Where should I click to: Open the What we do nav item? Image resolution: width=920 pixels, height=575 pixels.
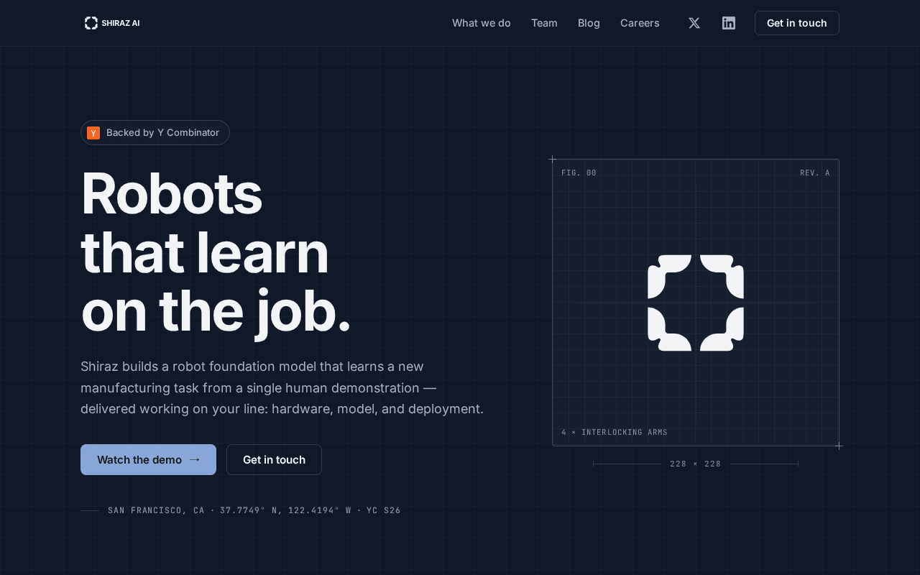(x=482, y=23)
